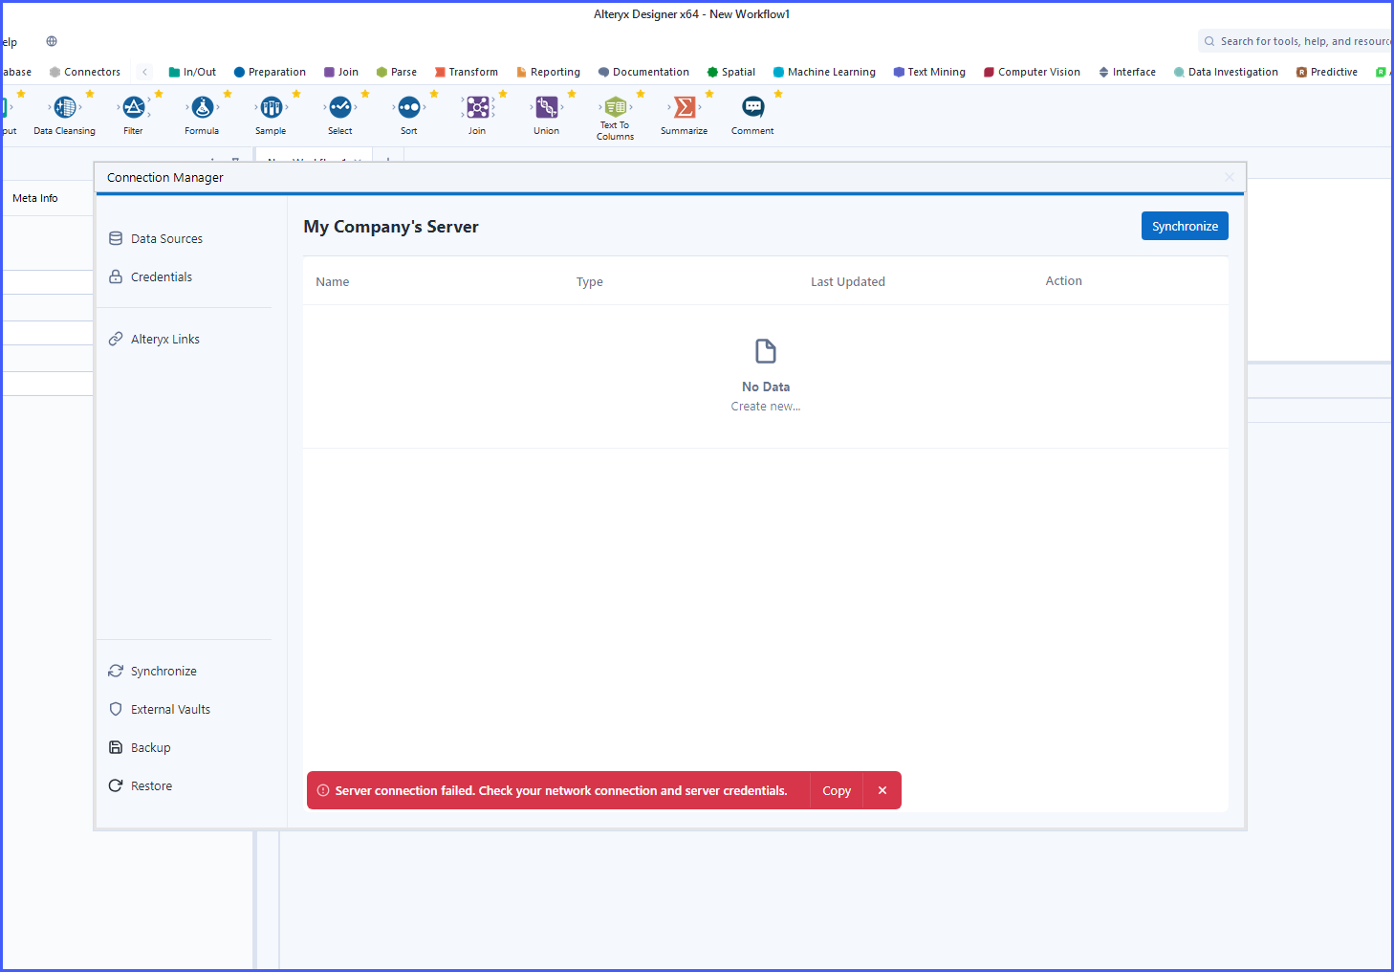Open Credentials in Connection Manager
This screenshot has width=1394, height=972.
coord(150,276)
